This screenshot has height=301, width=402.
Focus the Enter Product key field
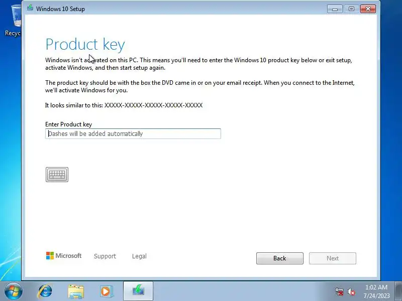pyautogui.click(x=133, y=133)
